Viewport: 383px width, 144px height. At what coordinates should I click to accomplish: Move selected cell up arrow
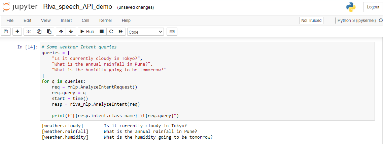61,32
